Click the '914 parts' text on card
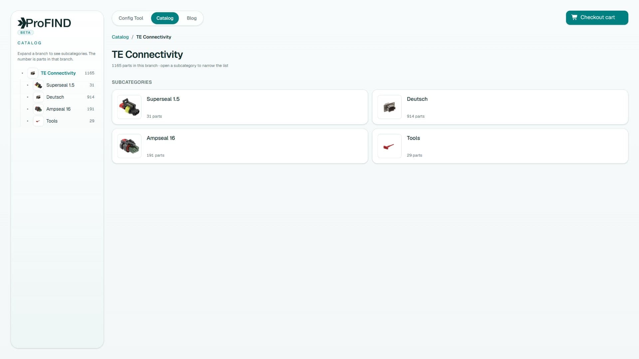 pos(416,116)
